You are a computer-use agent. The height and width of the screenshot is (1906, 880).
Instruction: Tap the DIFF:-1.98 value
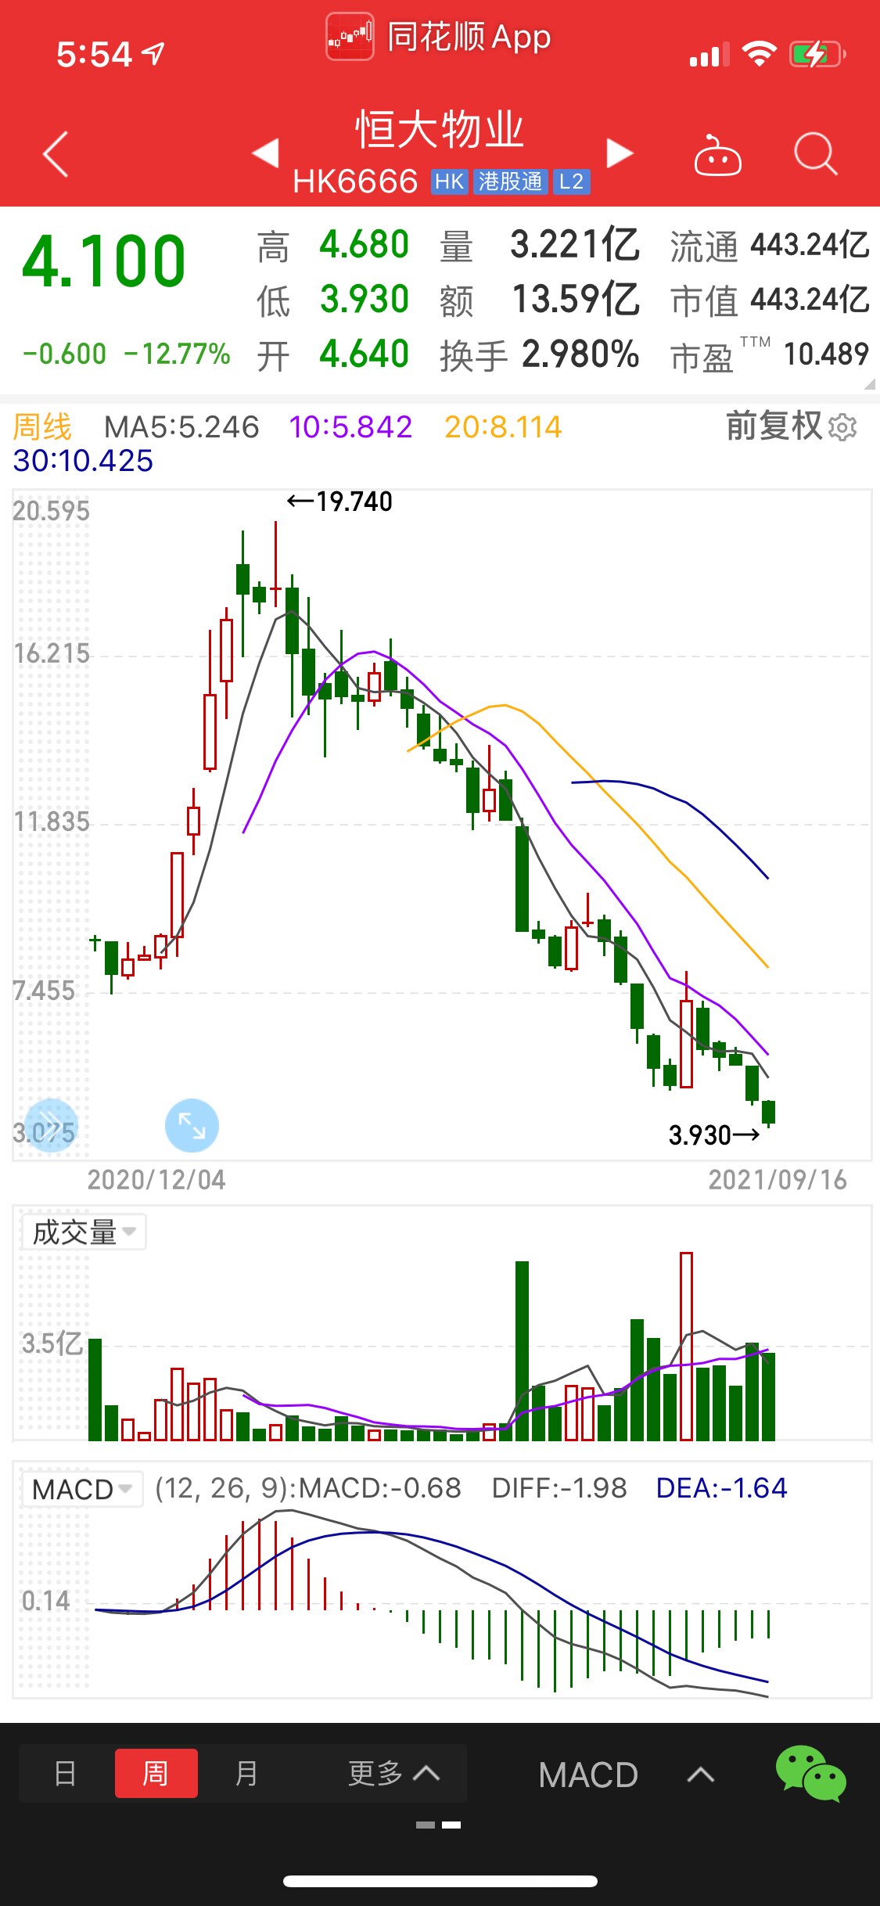[559, 1488]
